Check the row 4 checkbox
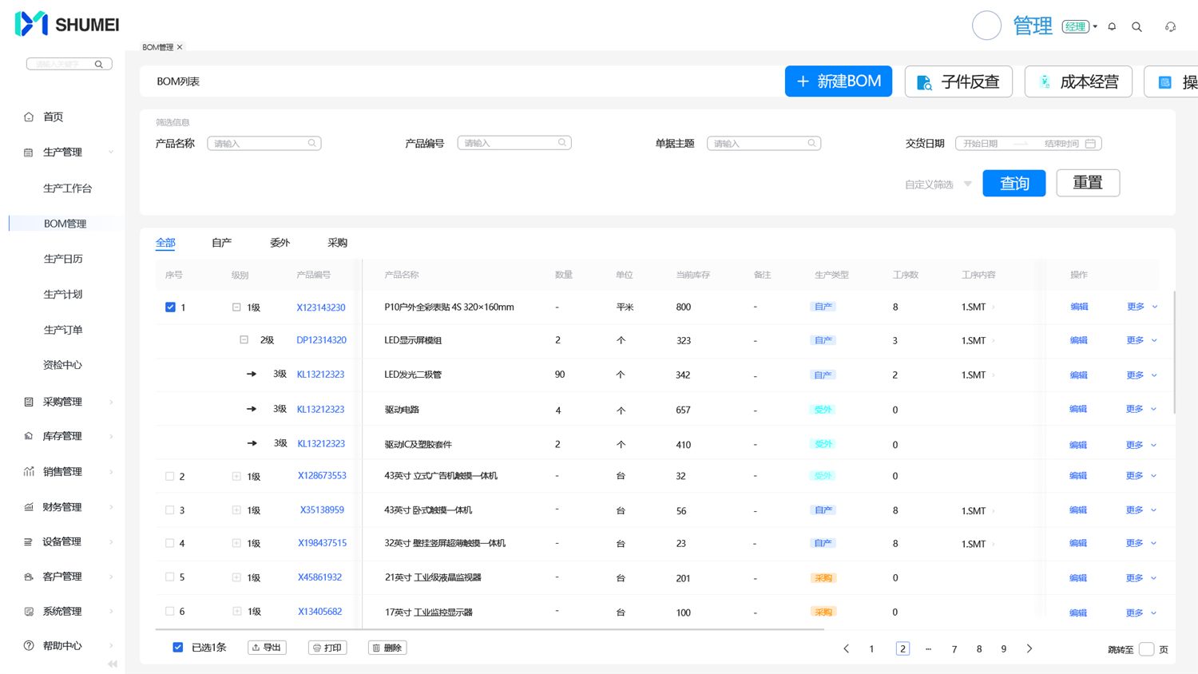The height and width of the screenshot is (674, 1198). click(x=169, y=543)
